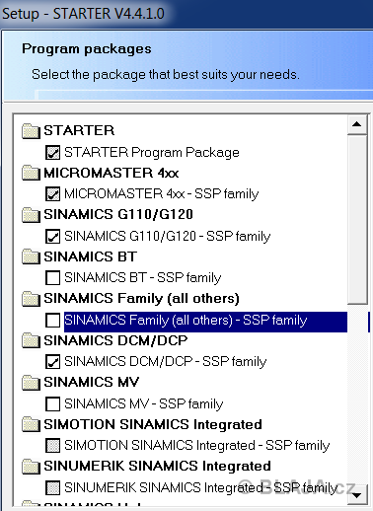Image resolution: width=373 pixels, height=511 pixels.
Task: Select the STARTER Program Package label
Action: 152,152
